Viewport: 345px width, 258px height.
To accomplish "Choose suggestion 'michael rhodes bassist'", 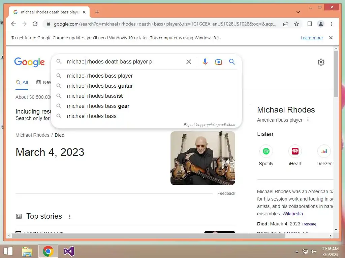I will click(146, 96).
